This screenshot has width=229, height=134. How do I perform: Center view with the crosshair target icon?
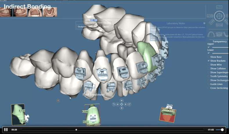pos(219,16)
